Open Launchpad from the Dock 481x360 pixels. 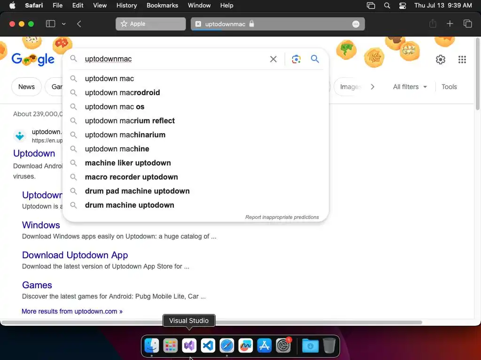170,345
